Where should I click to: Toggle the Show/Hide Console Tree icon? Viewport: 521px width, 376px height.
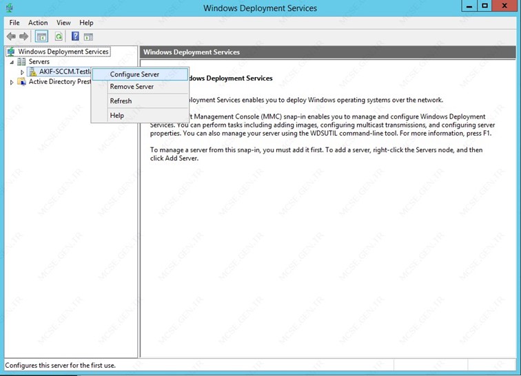[41, 36]
